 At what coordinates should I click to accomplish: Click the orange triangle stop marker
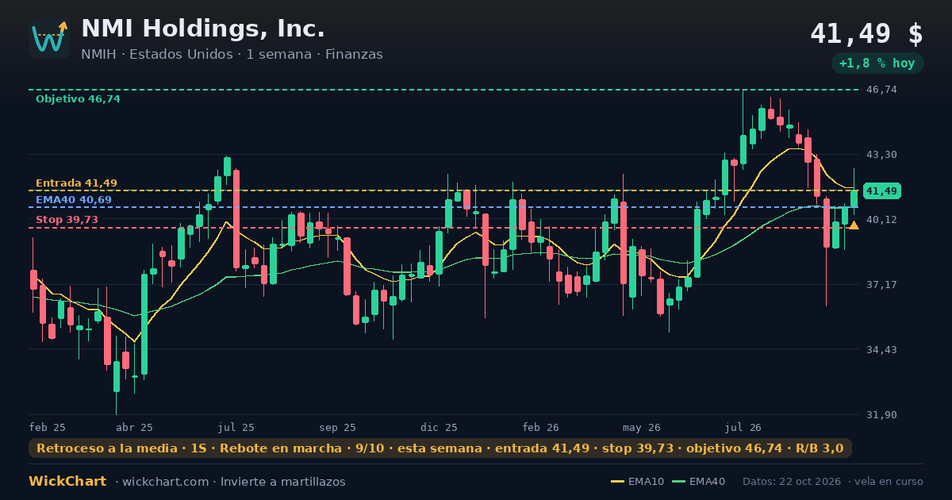click(x=854, y=225)
